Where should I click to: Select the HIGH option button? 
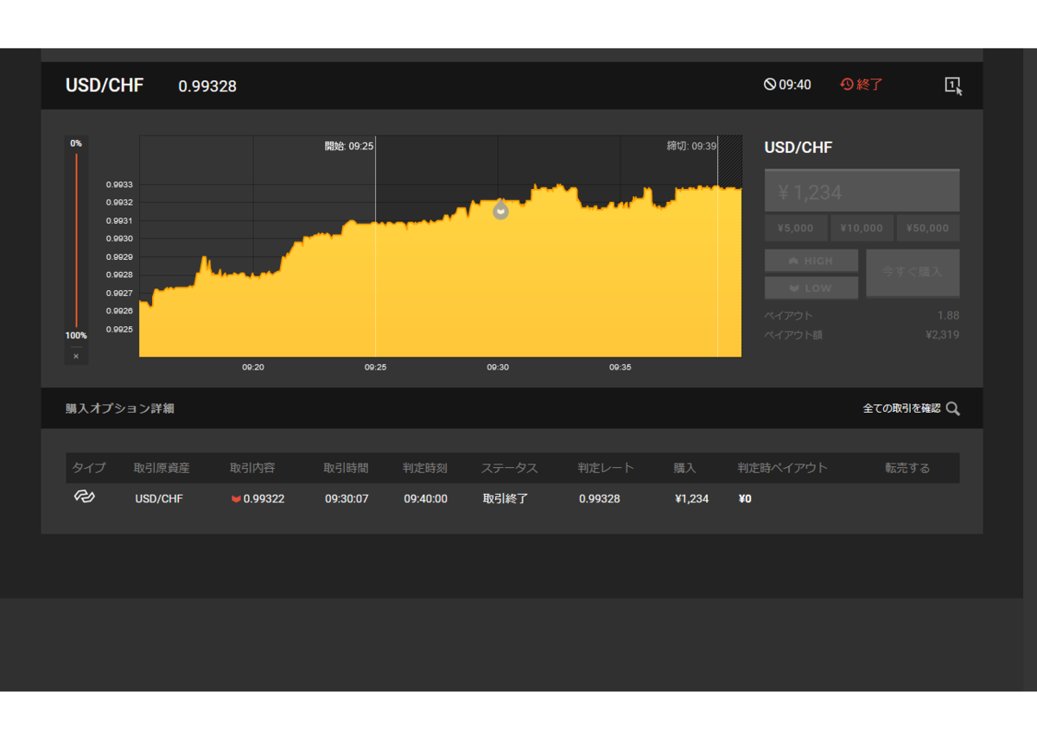point(811,261)
